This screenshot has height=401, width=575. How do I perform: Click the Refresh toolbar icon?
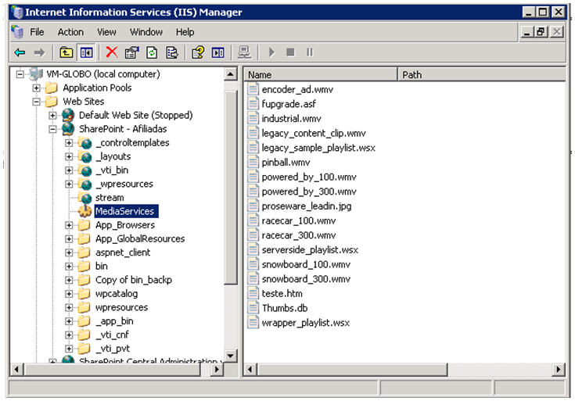(x=152, y=53)
